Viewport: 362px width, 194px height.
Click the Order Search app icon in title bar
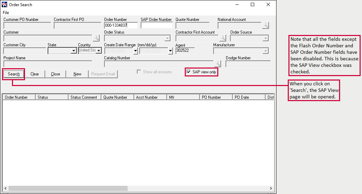point(5,5)
